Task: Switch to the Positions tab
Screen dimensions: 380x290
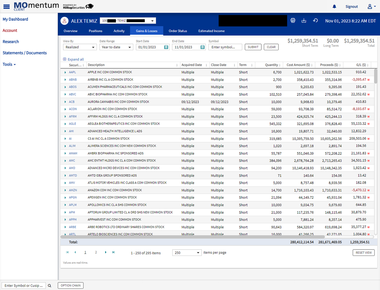Action: [95, 31]
